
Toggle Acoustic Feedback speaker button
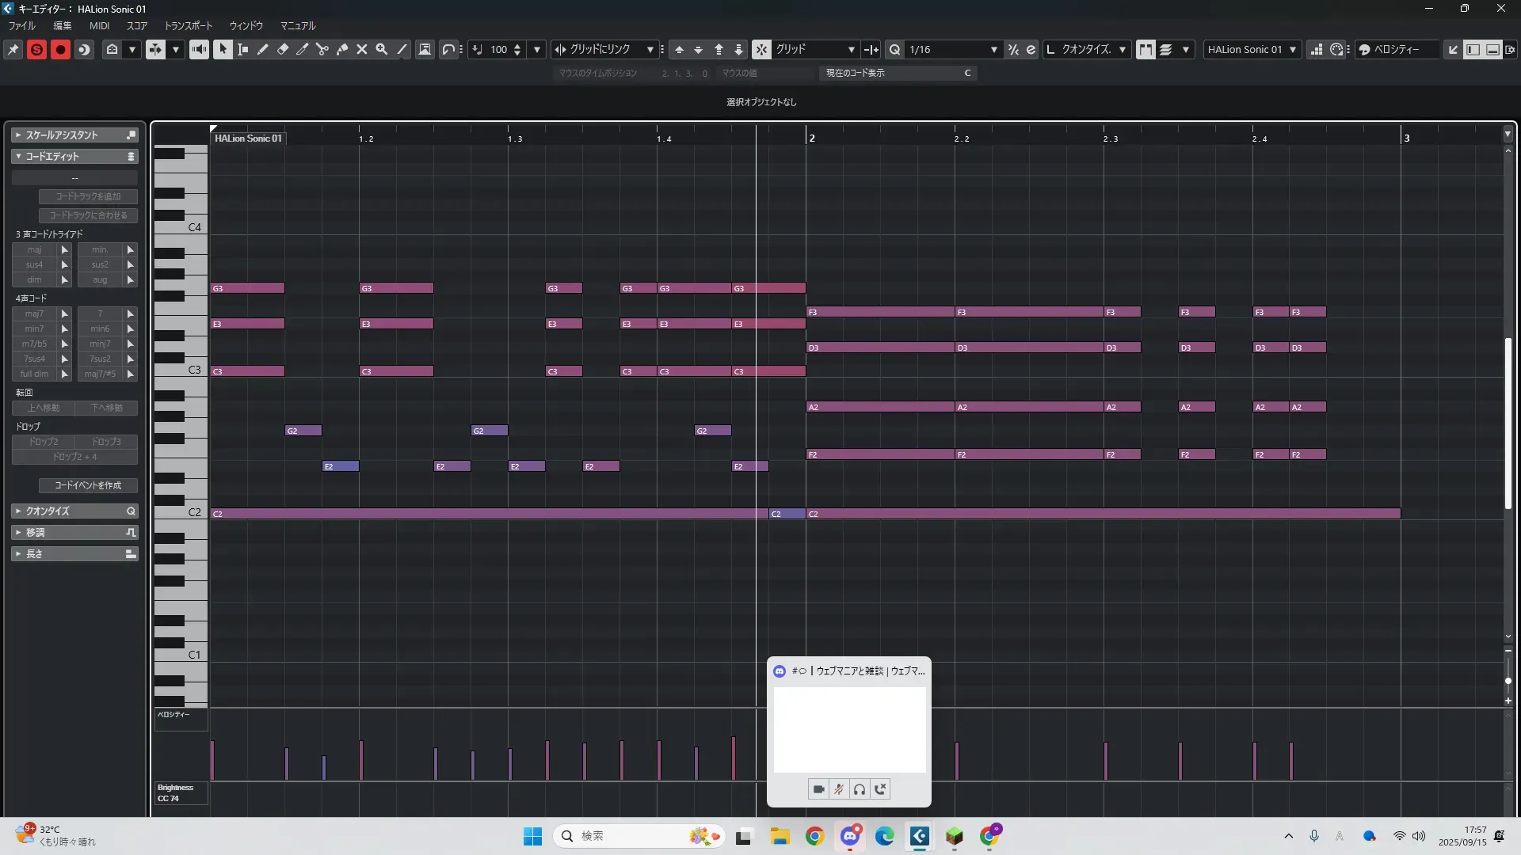coord(199,49)
